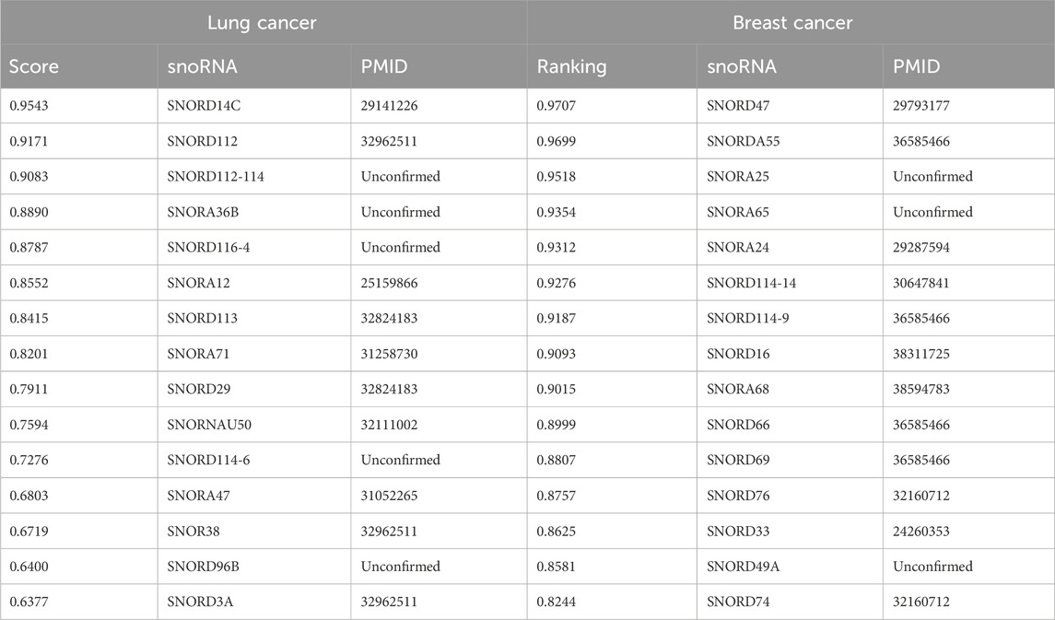Select the Score column header
This screenshot has height=620, width=1055.
[34, 67]
